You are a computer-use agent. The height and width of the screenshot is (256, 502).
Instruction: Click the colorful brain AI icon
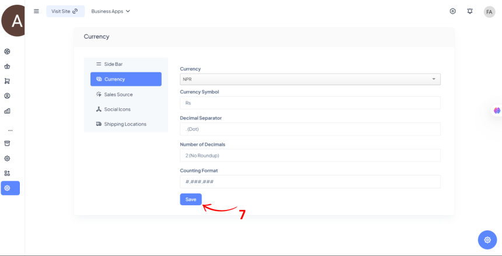tap(497, 110)
